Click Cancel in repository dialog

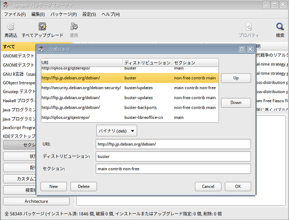[x=208, y=186]
